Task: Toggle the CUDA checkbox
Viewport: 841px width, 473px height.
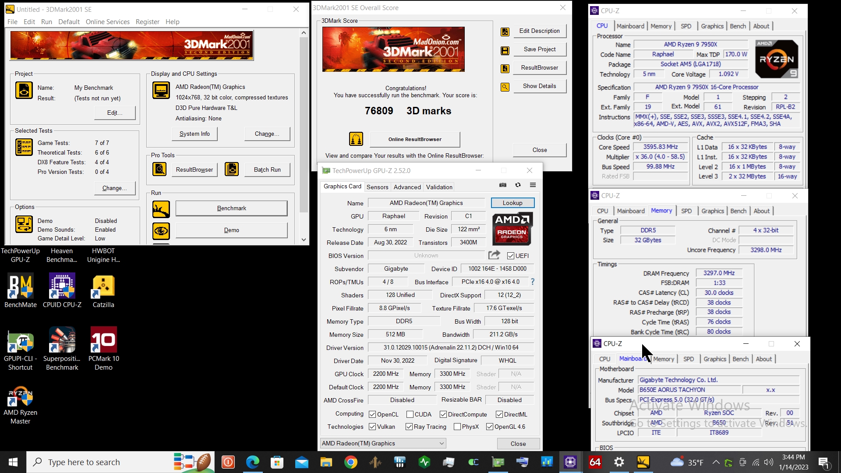Action: 410,414
